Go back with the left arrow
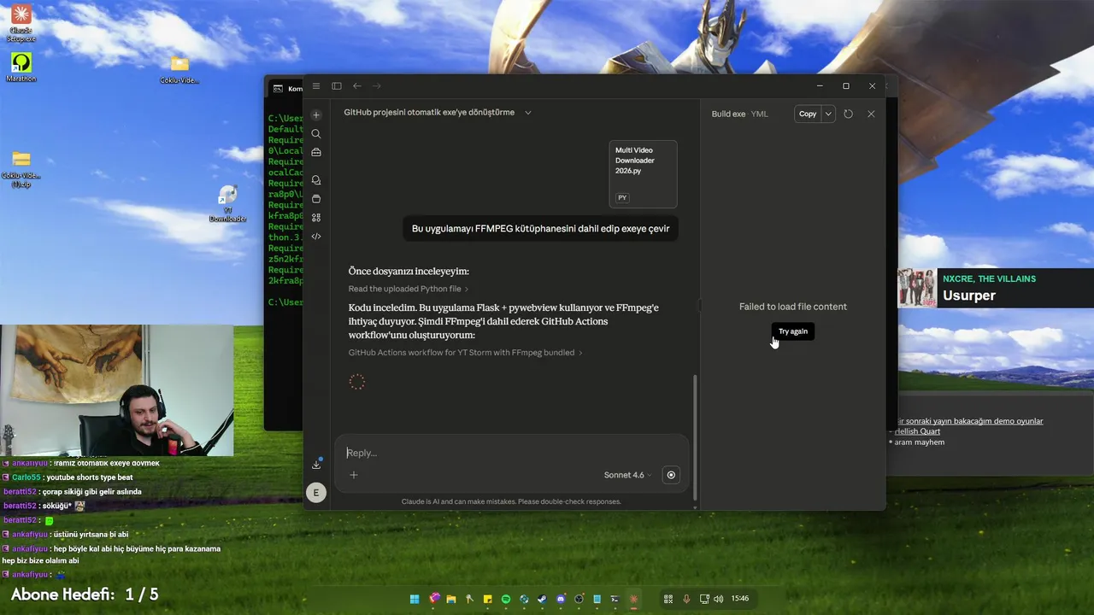The height and width of the screenshot is (615, 1094). pyautogui.click(x=357, y=86)
